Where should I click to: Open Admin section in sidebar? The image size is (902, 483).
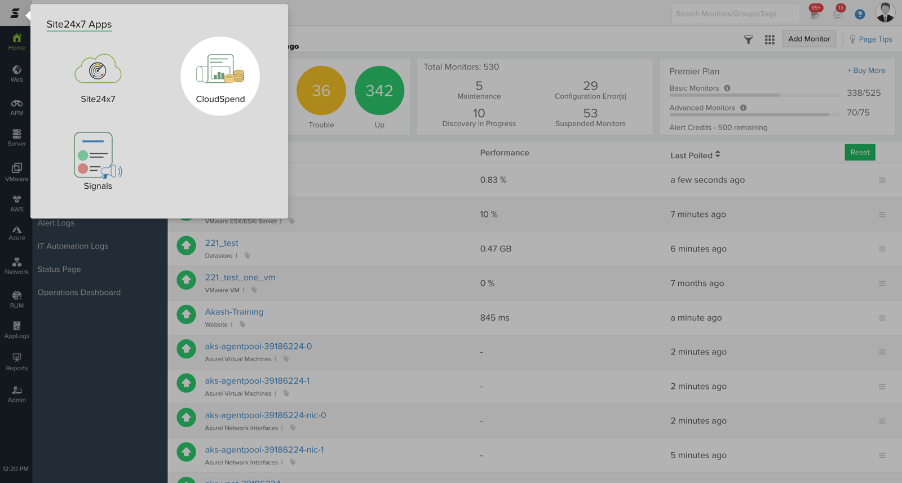[17, 394]
